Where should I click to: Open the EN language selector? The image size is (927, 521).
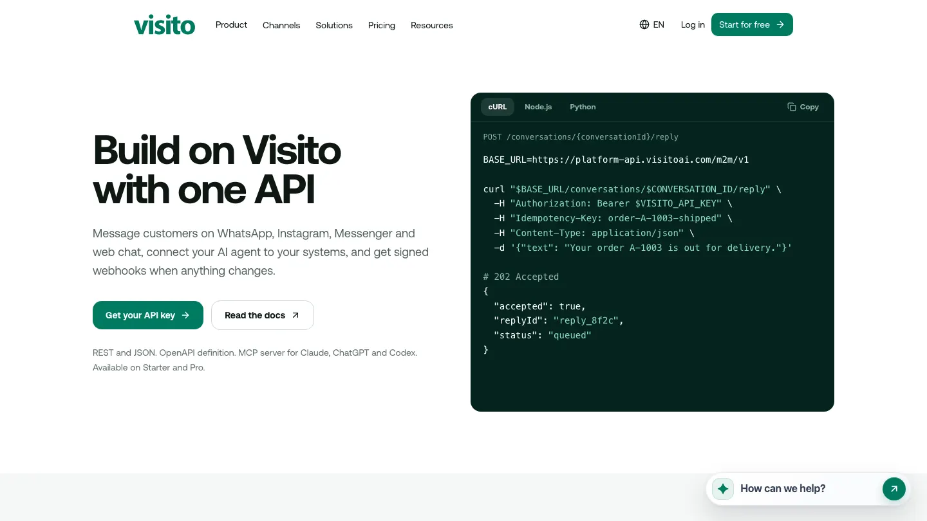click(651, 24)
